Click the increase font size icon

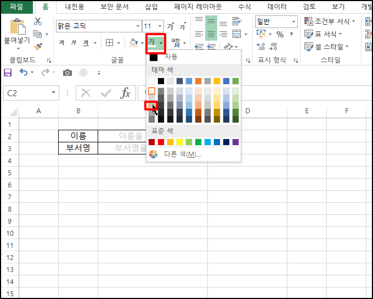171,26
